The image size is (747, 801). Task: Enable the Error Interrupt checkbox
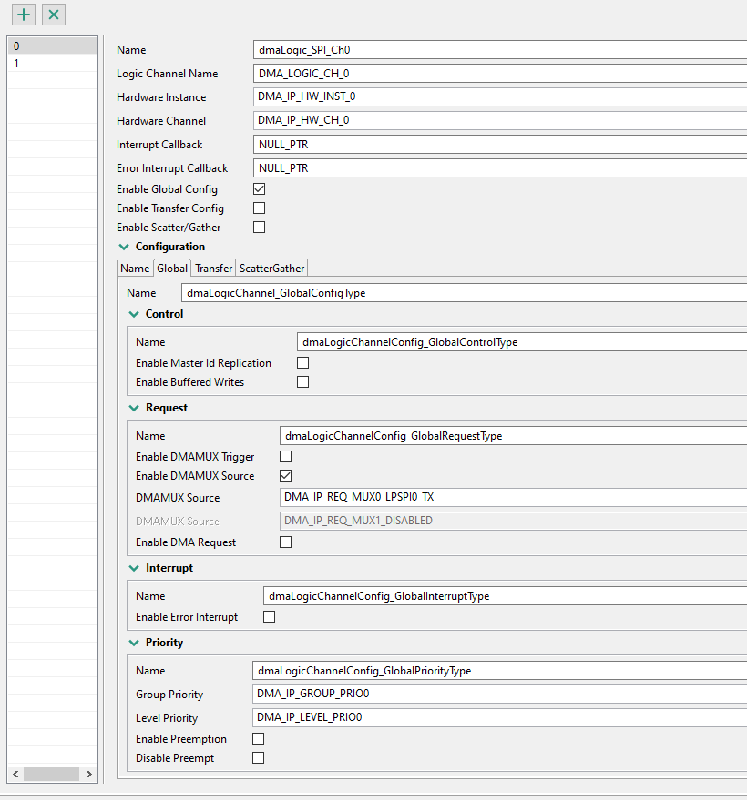point(269,616)
